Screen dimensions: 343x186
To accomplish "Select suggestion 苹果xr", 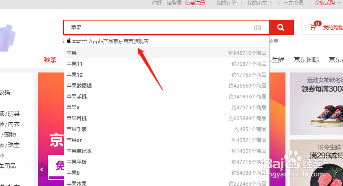I will pos(167,140).
